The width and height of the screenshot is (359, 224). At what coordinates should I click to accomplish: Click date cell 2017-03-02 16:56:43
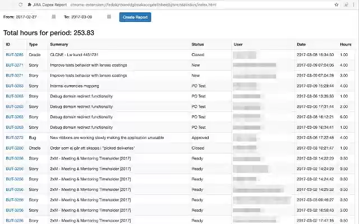click(x=315, y=210)
